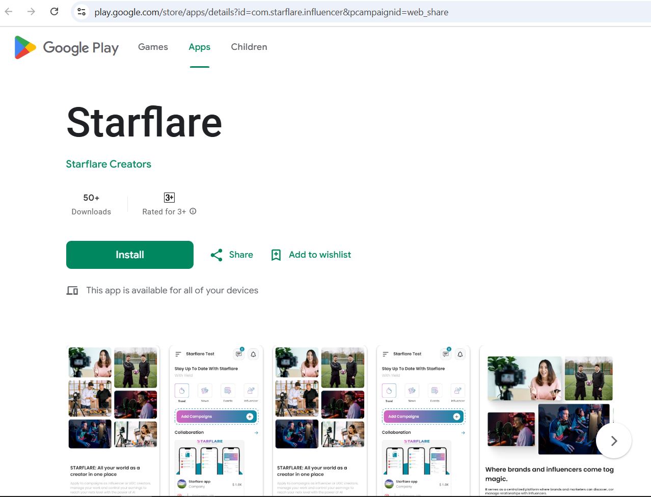This screenshot has height=497, width=651.
Task: Open the fourth screenshot showing Add Campaigns
Action: [x=423, y=421]
